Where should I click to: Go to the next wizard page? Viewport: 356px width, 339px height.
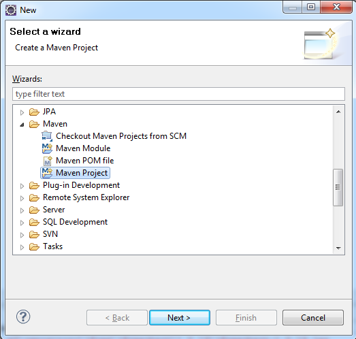[x=180, y=318]
